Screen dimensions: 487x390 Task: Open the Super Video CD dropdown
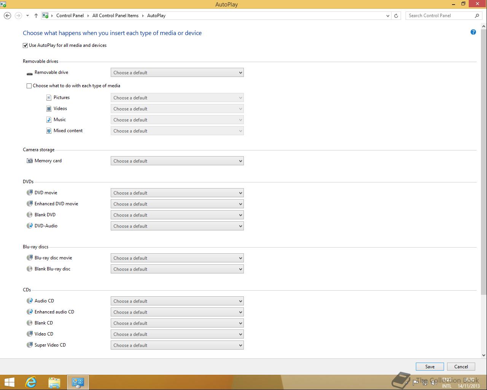[177, 345]
